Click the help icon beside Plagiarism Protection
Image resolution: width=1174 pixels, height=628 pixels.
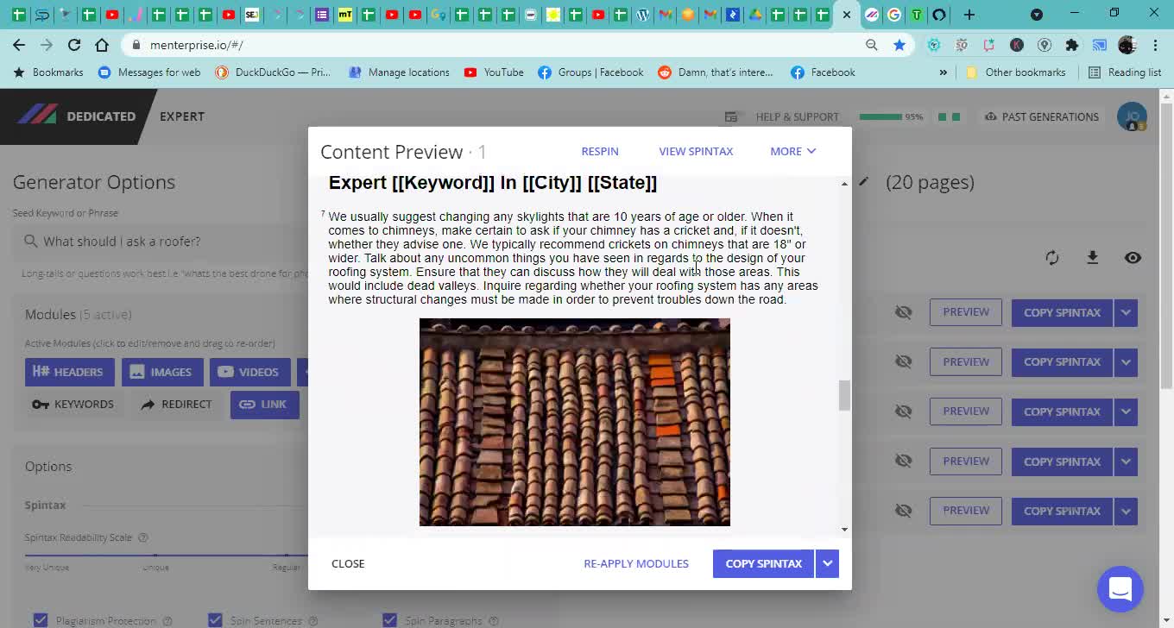(167, 621)
